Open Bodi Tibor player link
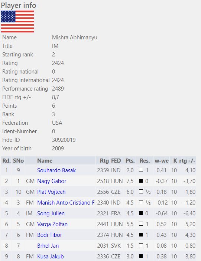This screenshot has width=201, height=261. (50, 235)
